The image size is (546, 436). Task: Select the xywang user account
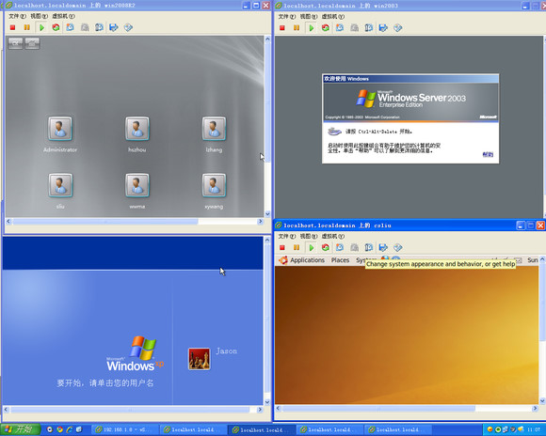coord(214,191)
